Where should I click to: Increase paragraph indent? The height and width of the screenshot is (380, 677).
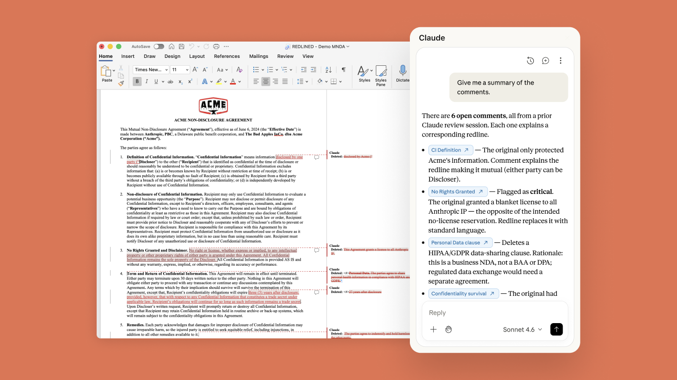[x=314, y=70]
